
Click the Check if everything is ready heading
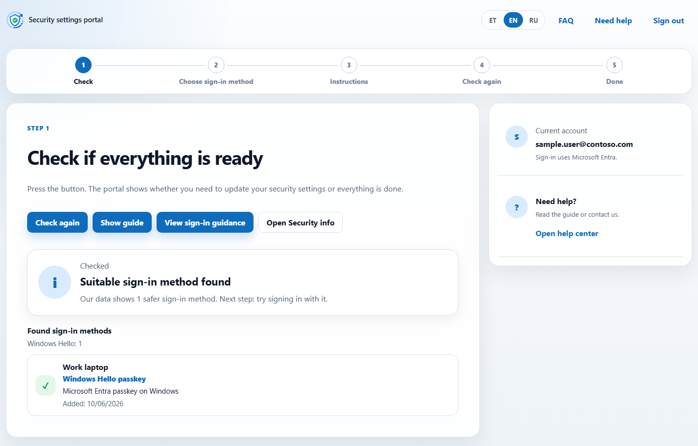tap(145, 159)
